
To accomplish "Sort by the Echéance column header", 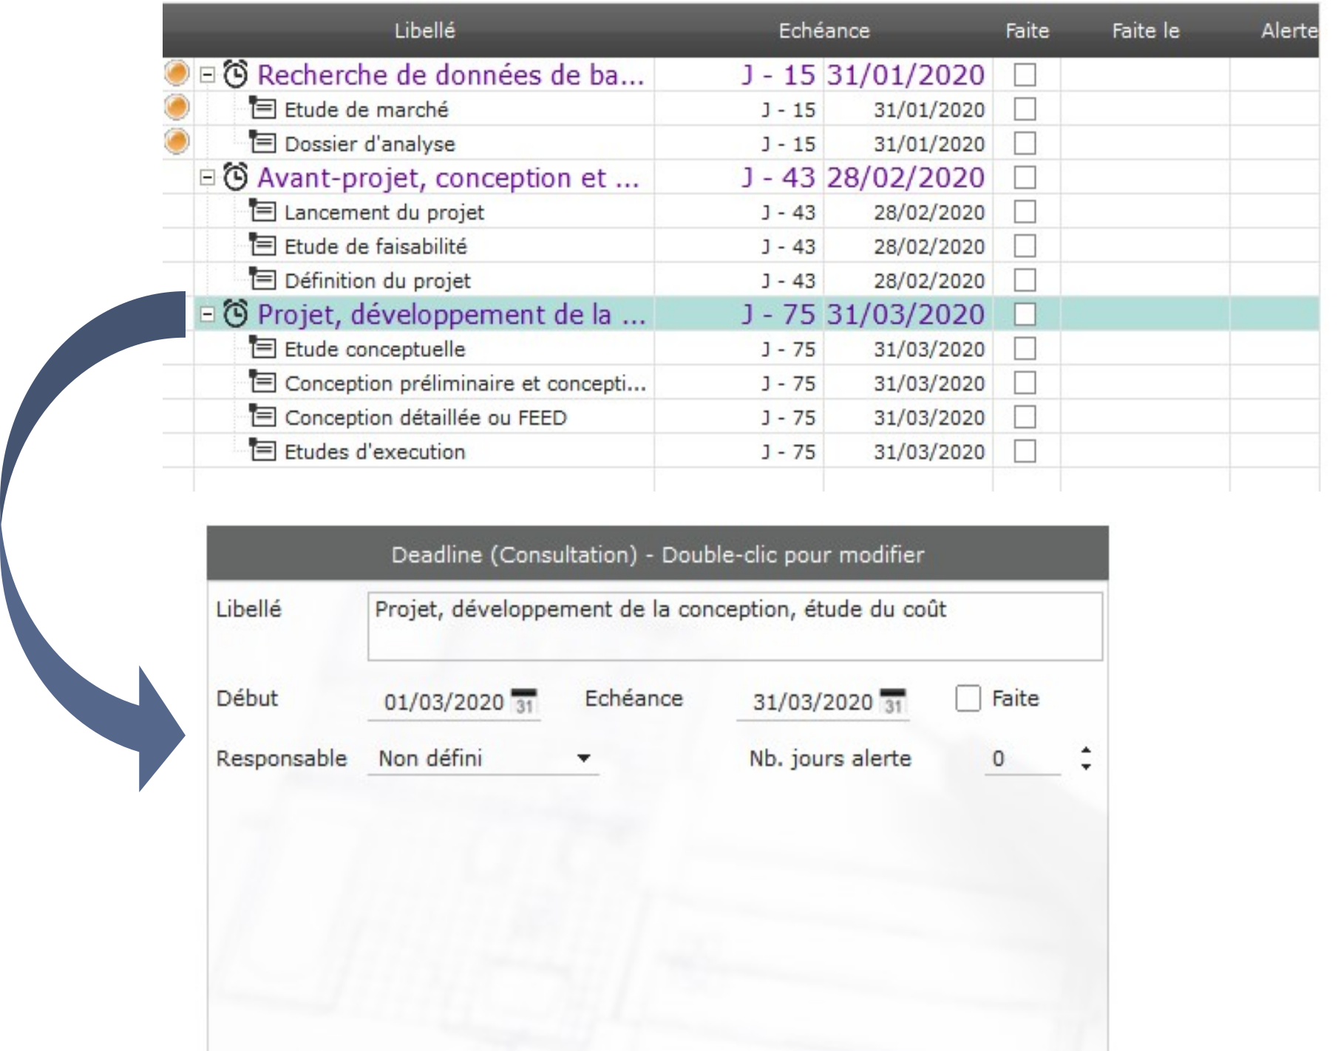I will (x=823, y=31).
